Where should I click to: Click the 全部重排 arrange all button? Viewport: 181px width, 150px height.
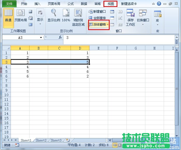pyautogui.click(x=97, y=18)
